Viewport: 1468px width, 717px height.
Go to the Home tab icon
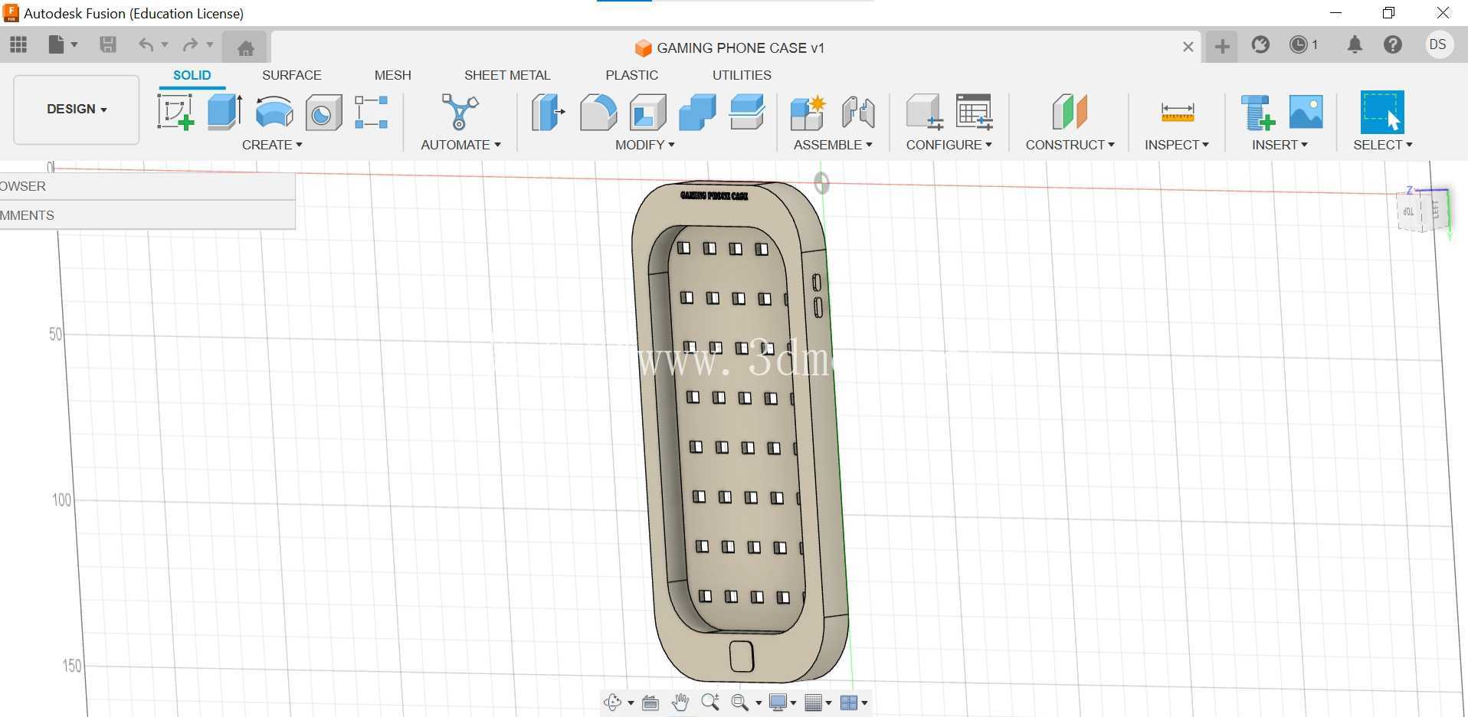[245, 47]
